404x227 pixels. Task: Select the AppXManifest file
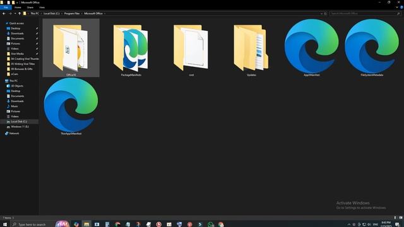pos(311,48)
